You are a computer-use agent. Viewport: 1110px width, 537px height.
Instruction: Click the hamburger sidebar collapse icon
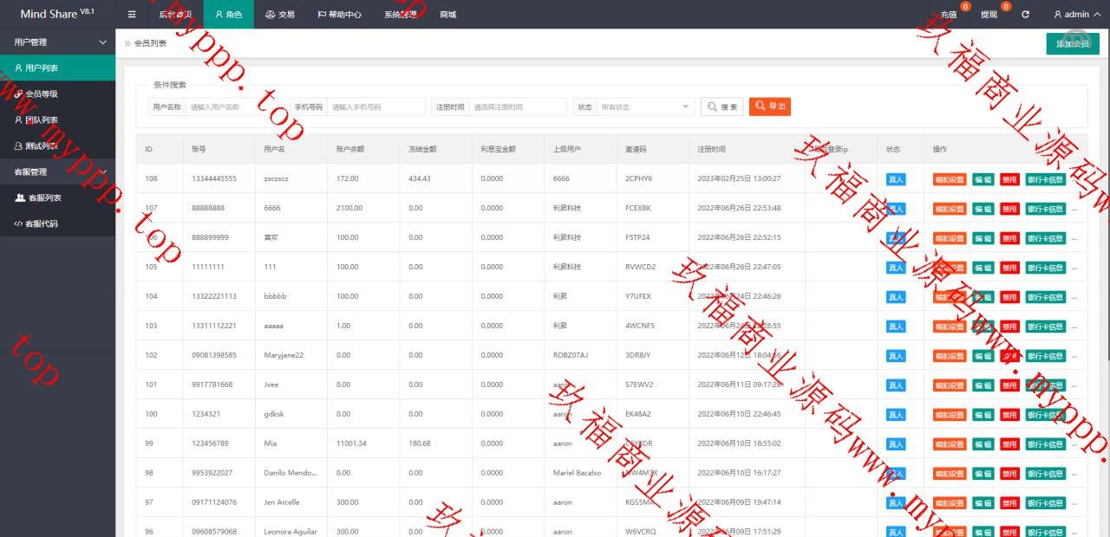pos(132,15)
